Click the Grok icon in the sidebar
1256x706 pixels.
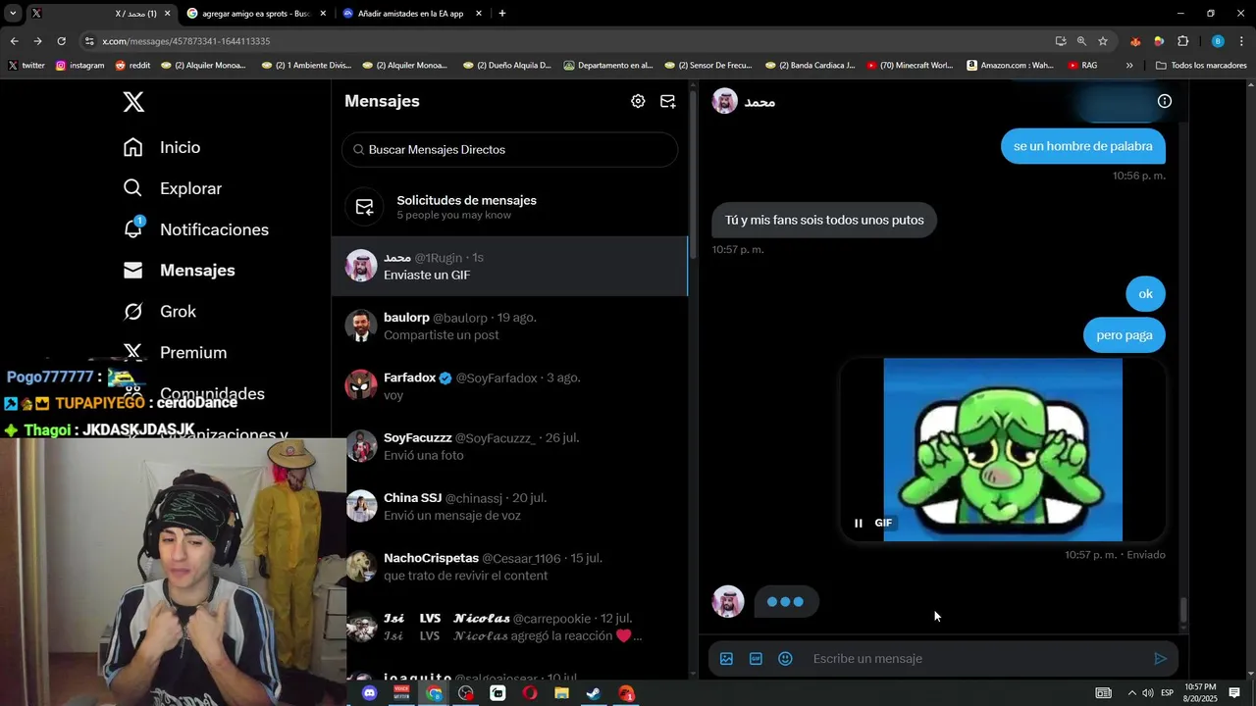(133, 312)
